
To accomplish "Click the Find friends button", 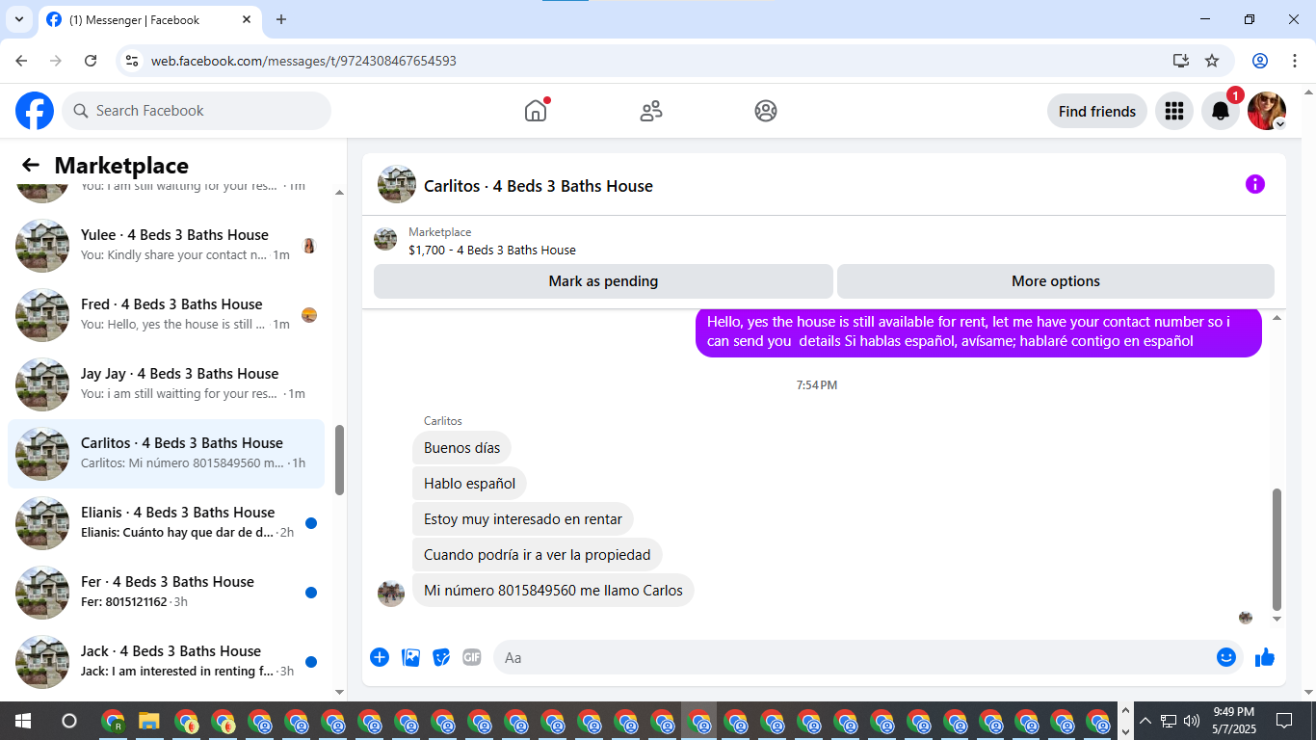I will pos(1097,111).
